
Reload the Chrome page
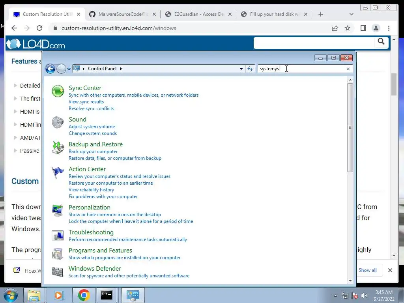pyautogui.click(x=39, y=28)
